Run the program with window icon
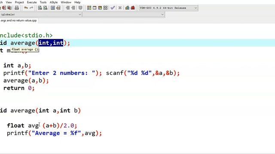The image size is (275, 154). [x=95, y=8]
